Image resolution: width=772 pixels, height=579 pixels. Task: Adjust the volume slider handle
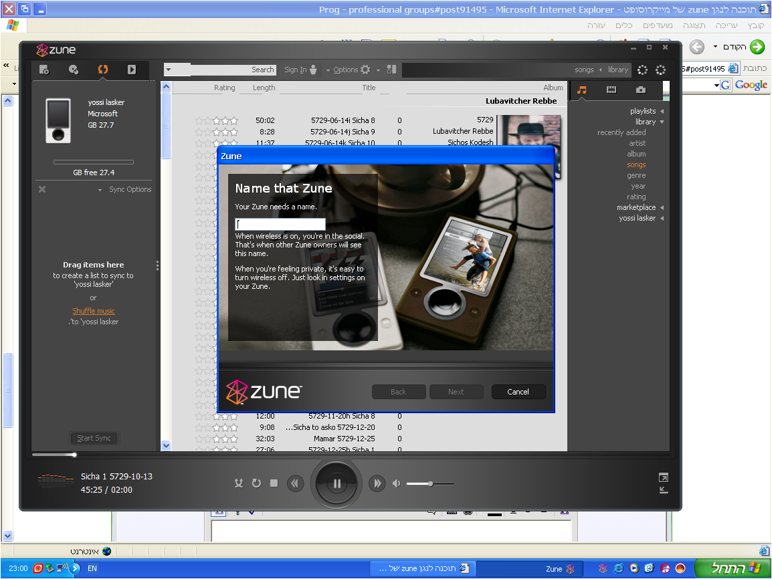point(430,483)
